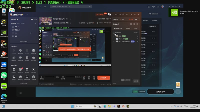Image resolution: width=200 pixels, height=112 pixels.
Task: Click the 游戏运行中 button in WeGame
Action: (160, 92)
